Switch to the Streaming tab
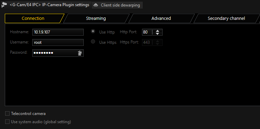The width and height of the screenshot is (260, 129). (96, 18)
